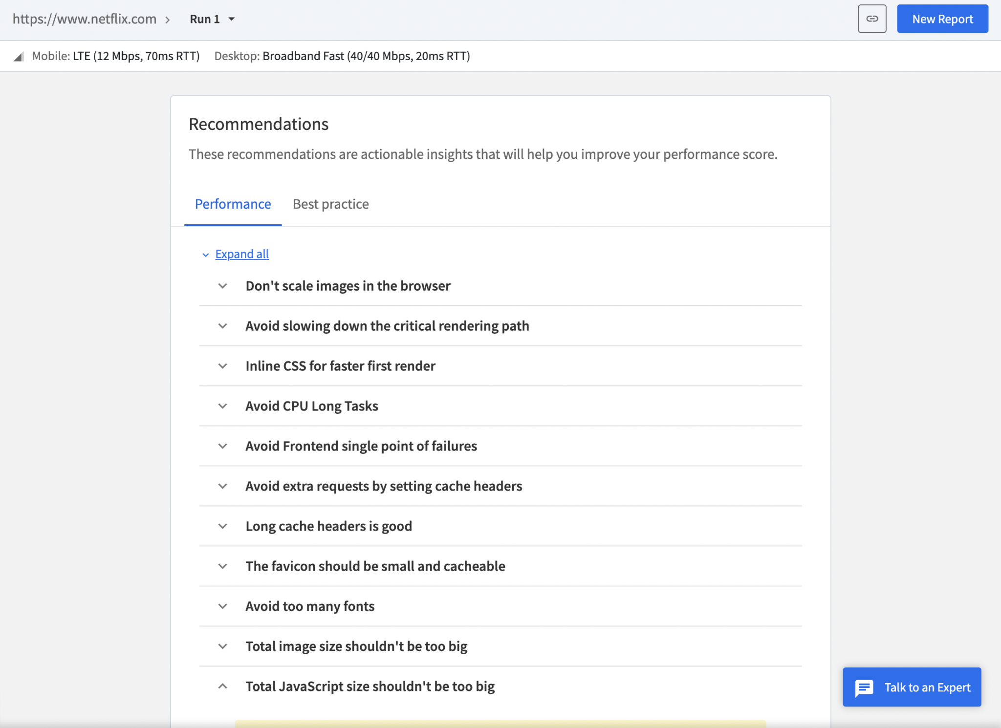Expand 'Avoid slowing down the critical rendering path'
Screen dimensions: 1001x728
(223, 326)
